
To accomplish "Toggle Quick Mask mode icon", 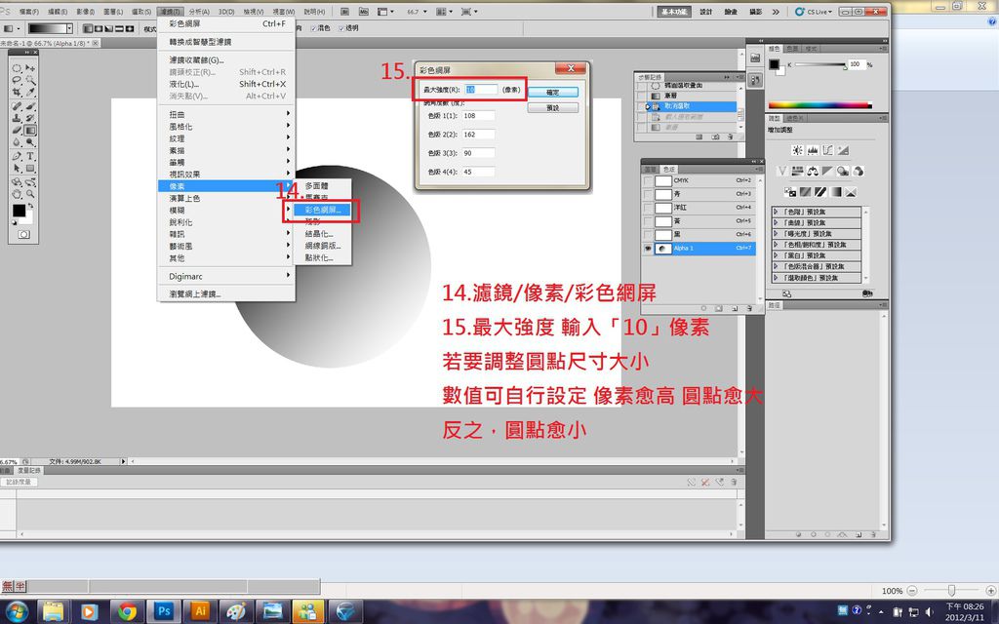I will (23, 234).
